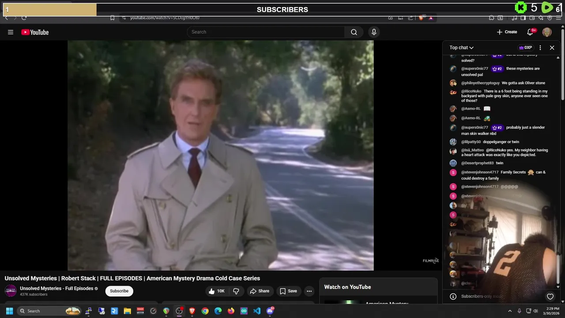Viewport: 565px width, 318px height.
Task: Toggle the browser sidebar panel
Action: [x=523, y=18]
